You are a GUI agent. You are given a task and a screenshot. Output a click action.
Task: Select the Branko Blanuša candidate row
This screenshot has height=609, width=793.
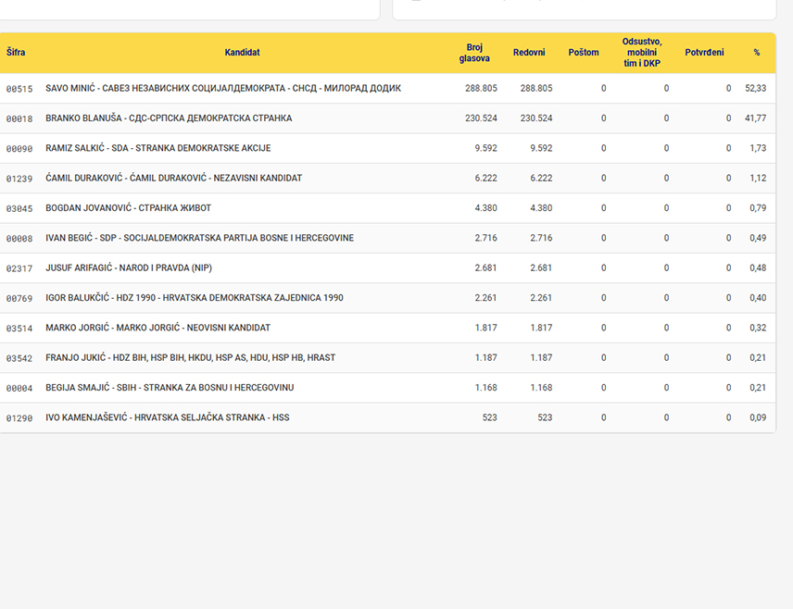387,118
